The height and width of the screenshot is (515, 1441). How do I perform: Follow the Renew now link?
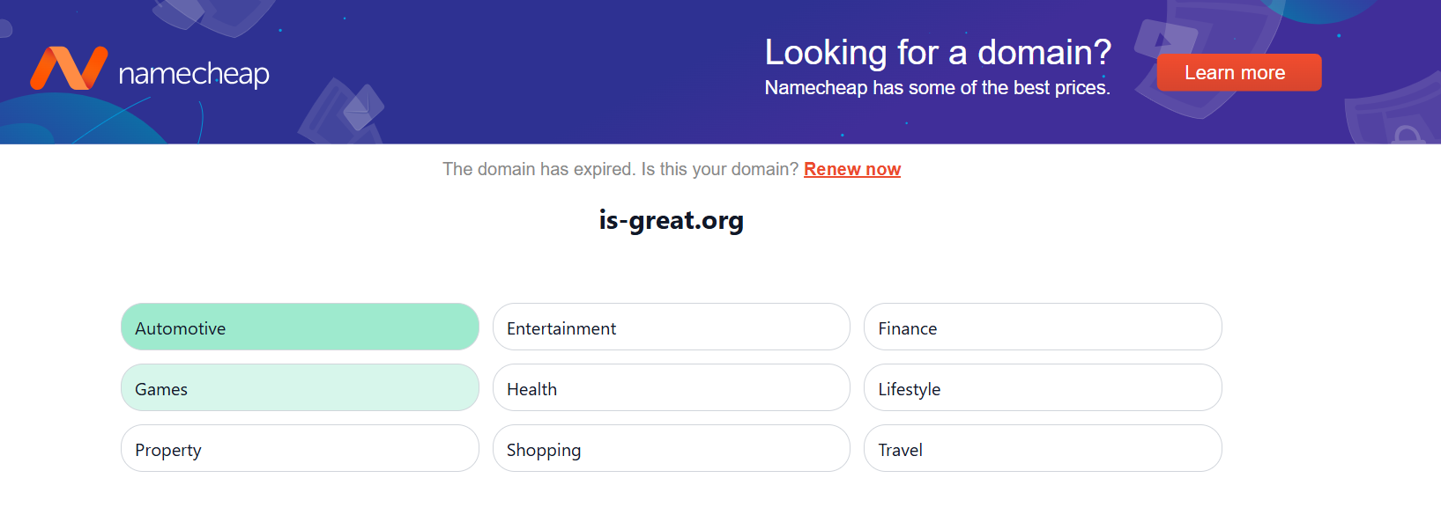(x=851, y=169)
